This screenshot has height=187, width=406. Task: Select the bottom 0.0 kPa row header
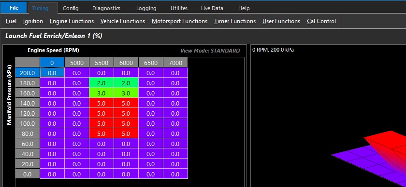pyautogui.click(x=28, y=174)
